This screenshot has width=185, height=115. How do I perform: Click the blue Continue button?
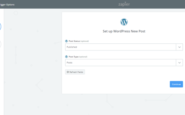click(176, 84)
